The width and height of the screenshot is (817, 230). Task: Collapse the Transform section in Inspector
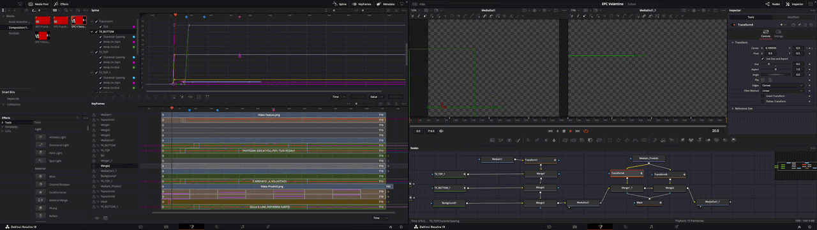[x=733, y=42]
